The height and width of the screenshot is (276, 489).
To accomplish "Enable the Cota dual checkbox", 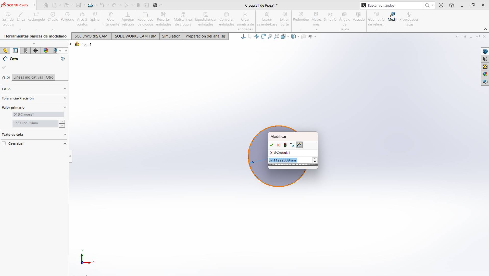I will 4,143.
